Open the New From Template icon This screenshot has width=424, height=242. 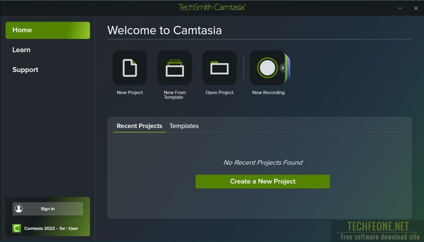pos(175,68)
